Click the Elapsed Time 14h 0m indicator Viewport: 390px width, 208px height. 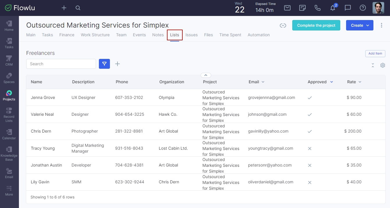(x=265, y=8)
